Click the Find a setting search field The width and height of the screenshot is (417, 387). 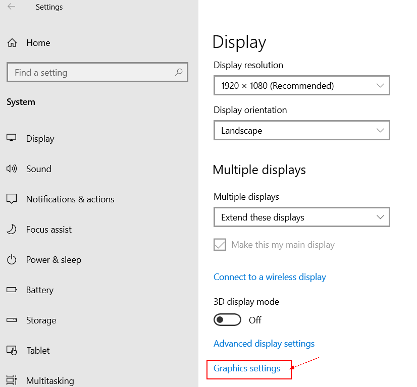tap(97, 72)
